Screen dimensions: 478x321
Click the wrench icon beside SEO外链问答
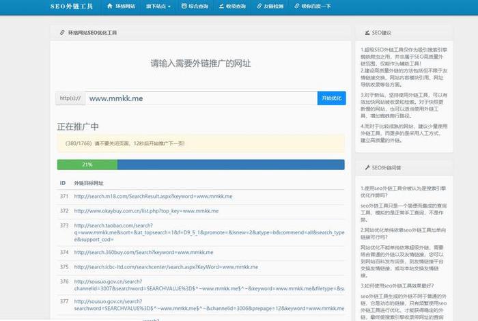pos(367,167)
